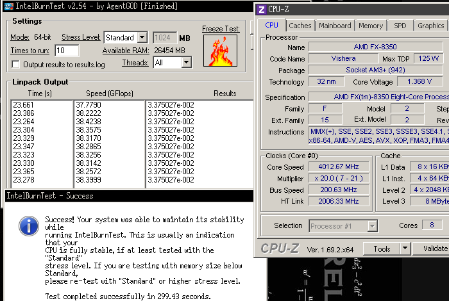
Task: Click the L1 Data cache value
Action: click(x=430, y=167)
